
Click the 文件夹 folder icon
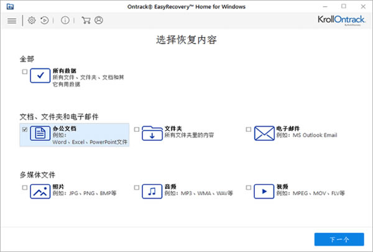[x=152, y=133]
